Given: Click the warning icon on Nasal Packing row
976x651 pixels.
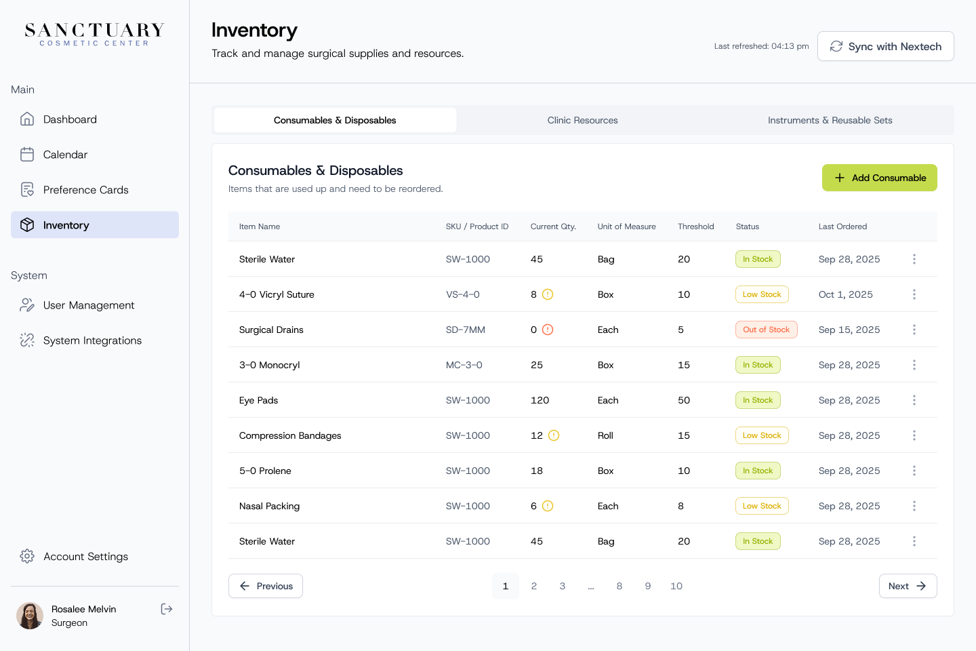Looking at the screenshot, I should coord(548,506).
